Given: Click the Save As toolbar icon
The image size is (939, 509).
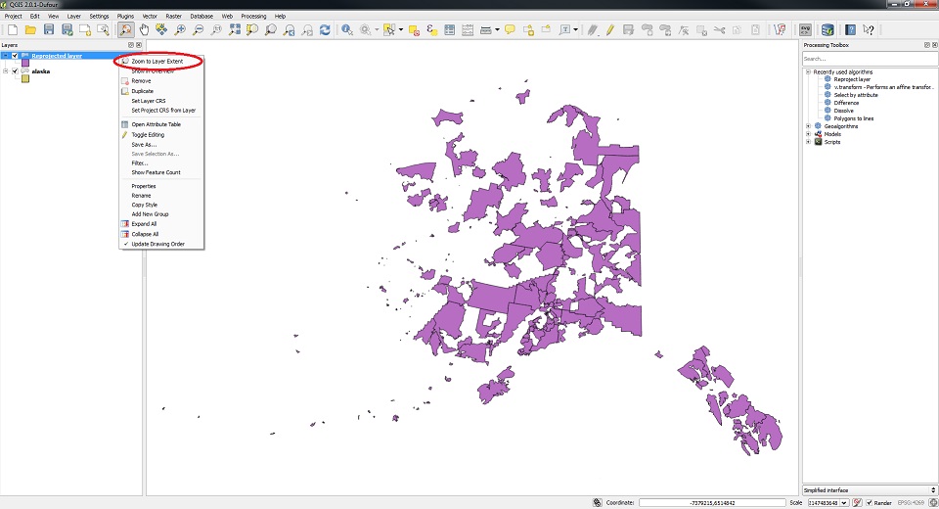Looking at the screenshot, I should (x=67, y=29).
